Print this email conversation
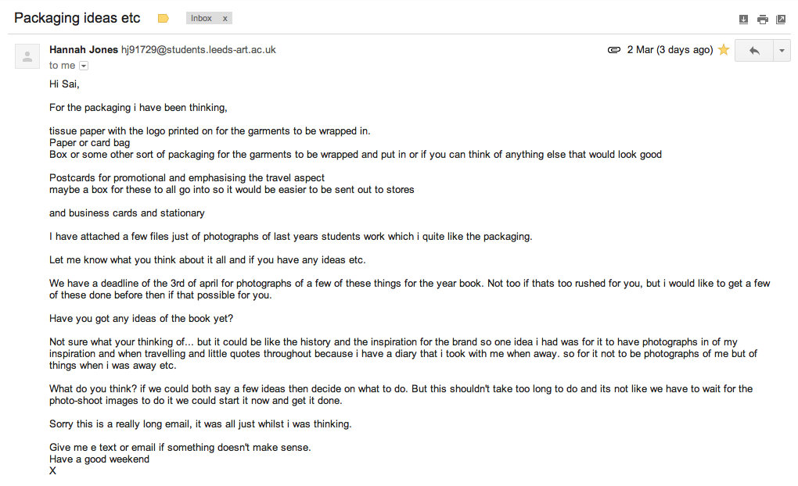Viewport: 798px width, 486px height. 762,20
